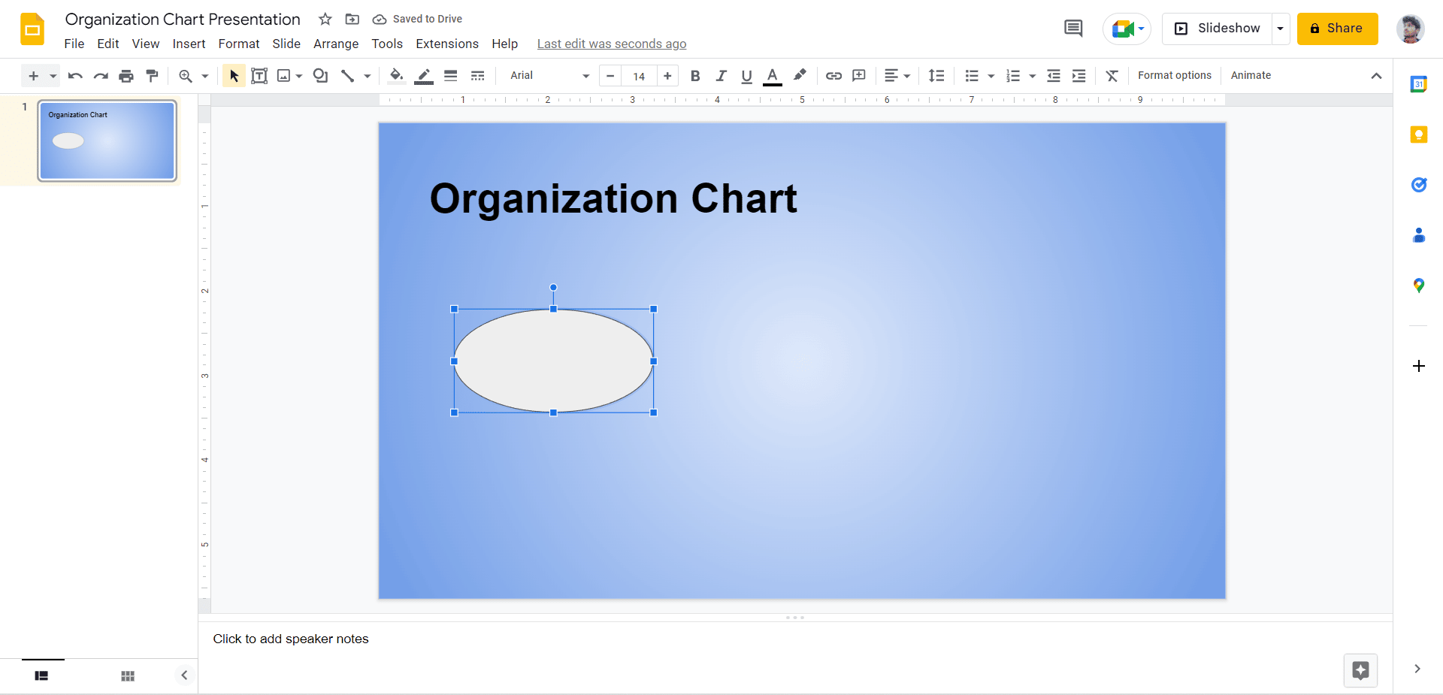The image size is (1443, 695).
Task: Click the Share button
Action: [1337, 28]
